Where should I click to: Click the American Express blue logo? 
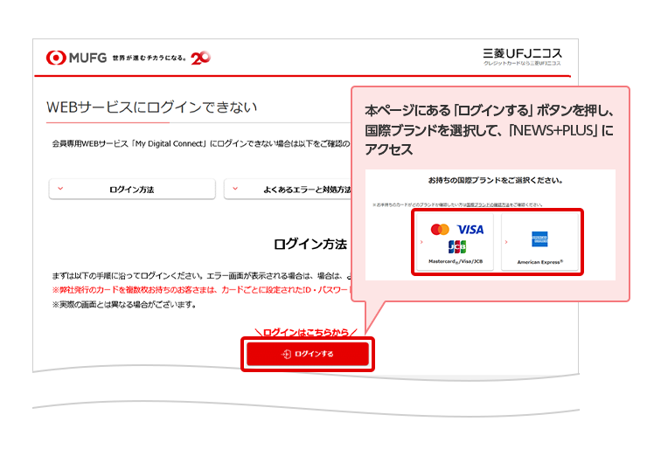(539, 239)
